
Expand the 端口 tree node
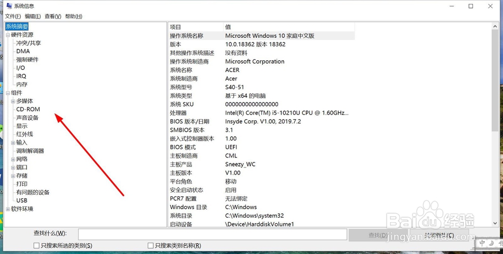coord(13,167)
